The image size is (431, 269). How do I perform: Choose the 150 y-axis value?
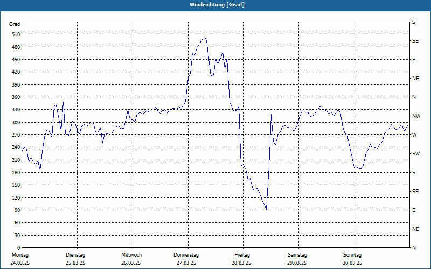[16, 185]
